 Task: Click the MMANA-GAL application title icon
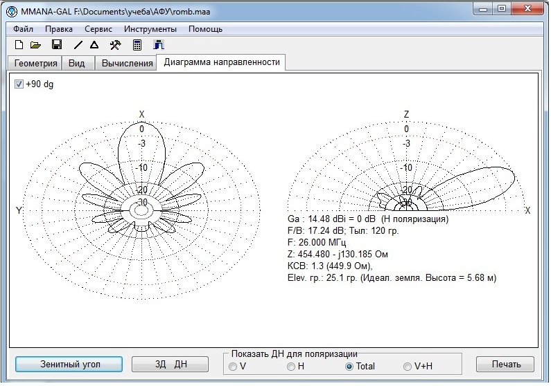12,12
